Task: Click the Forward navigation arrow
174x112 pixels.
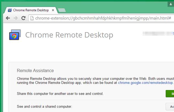Action: point(16,18)
